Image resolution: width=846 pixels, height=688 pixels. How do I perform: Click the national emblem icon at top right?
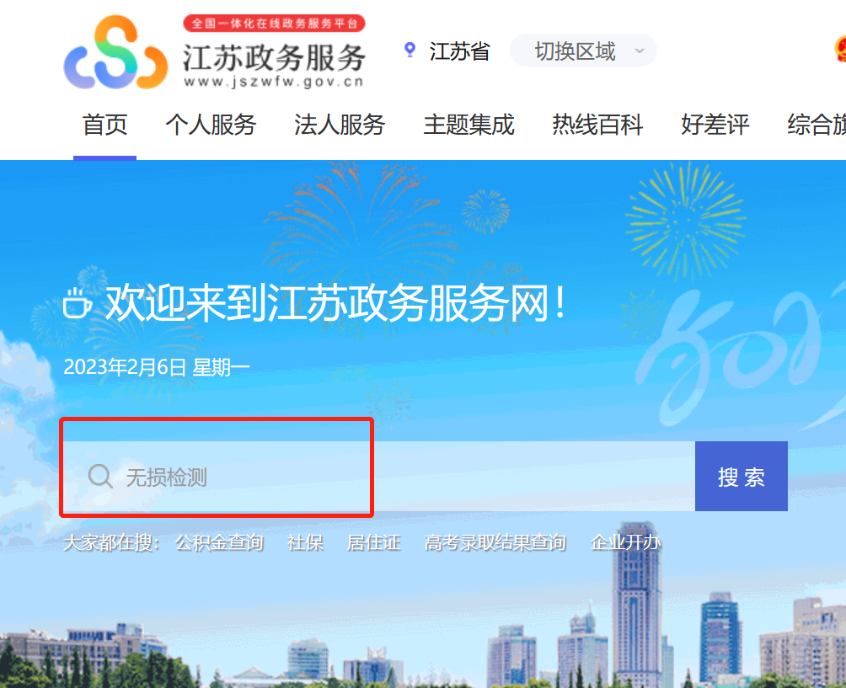click(840, 49)
